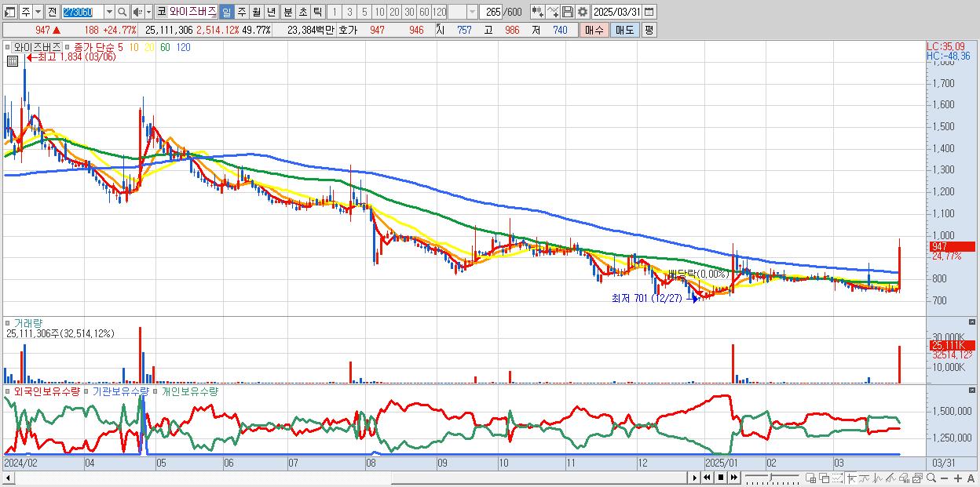This screenshot has width=980, height=487.
Task: Click the stock search magnifier icon
Action: coord(122,12)
